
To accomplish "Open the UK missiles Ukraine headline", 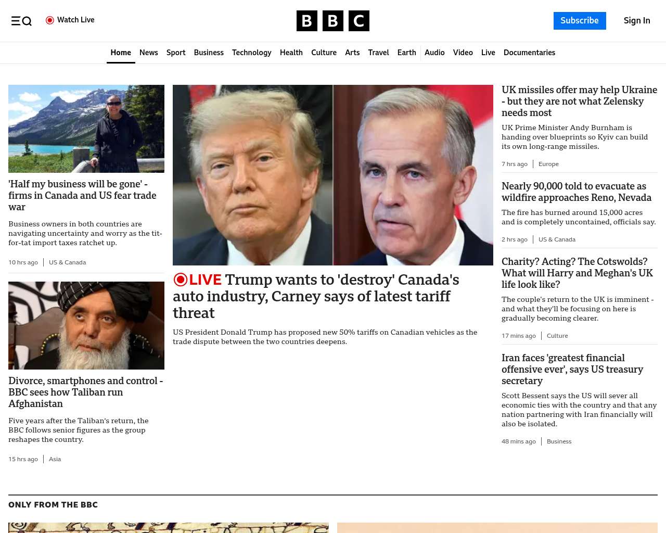I will [579, 101].
